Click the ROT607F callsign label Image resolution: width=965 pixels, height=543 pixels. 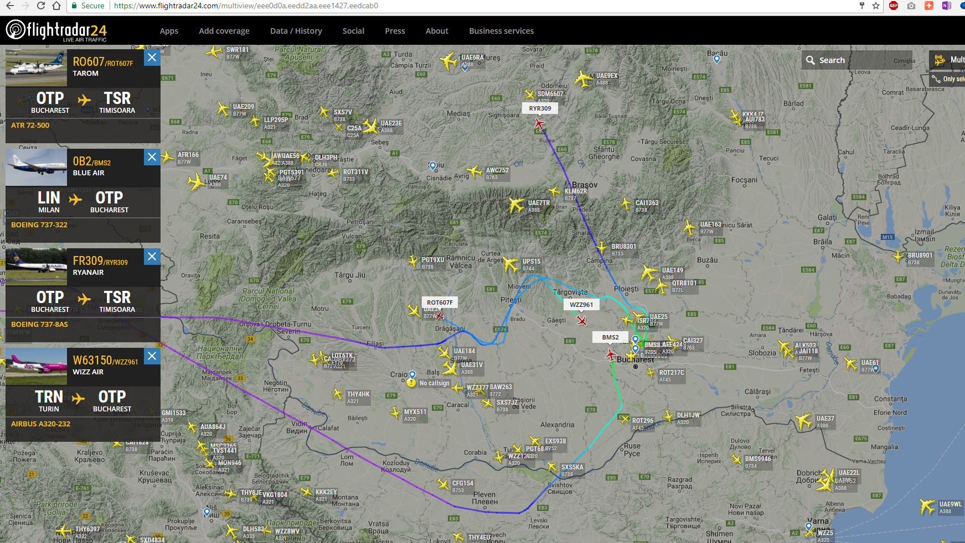tap(440, 302)
